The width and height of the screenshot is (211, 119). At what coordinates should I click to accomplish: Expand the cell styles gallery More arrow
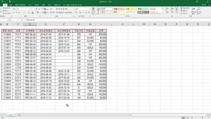(163, 13)
